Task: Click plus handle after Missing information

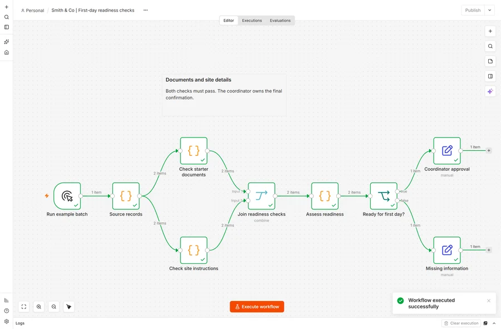Action: (x=489, y=250)
